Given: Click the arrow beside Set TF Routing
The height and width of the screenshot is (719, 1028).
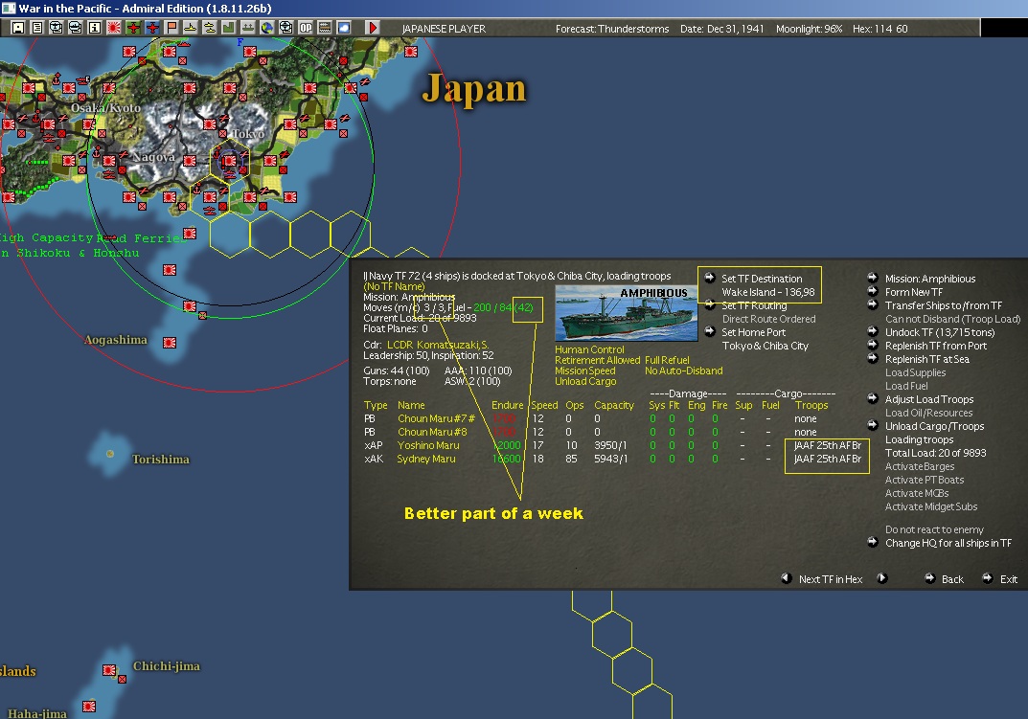Looking at the screenshot, I should point(709,304).
